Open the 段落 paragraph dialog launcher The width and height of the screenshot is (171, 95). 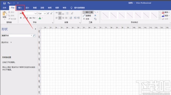[x=80, y=23]
